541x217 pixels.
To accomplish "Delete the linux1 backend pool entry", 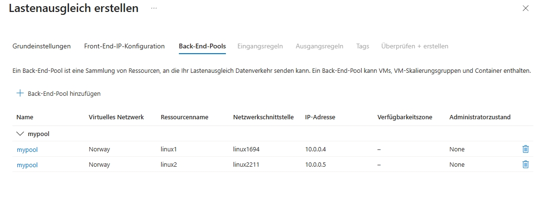I will 525,149.
